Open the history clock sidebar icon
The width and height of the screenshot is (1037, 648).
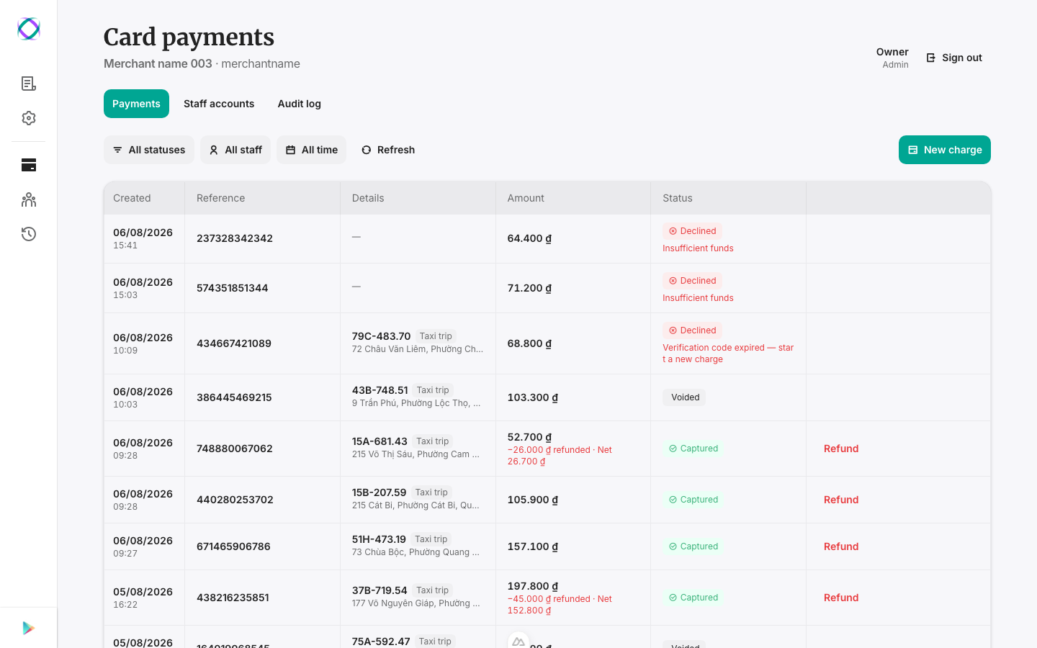point(29,234)
